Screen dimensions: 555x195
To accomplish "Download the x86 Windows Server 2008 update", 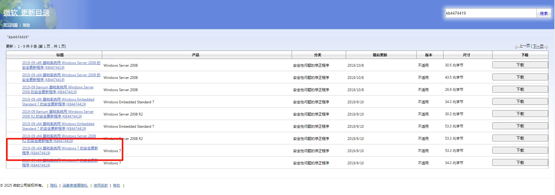I will (x=520, y=65).
